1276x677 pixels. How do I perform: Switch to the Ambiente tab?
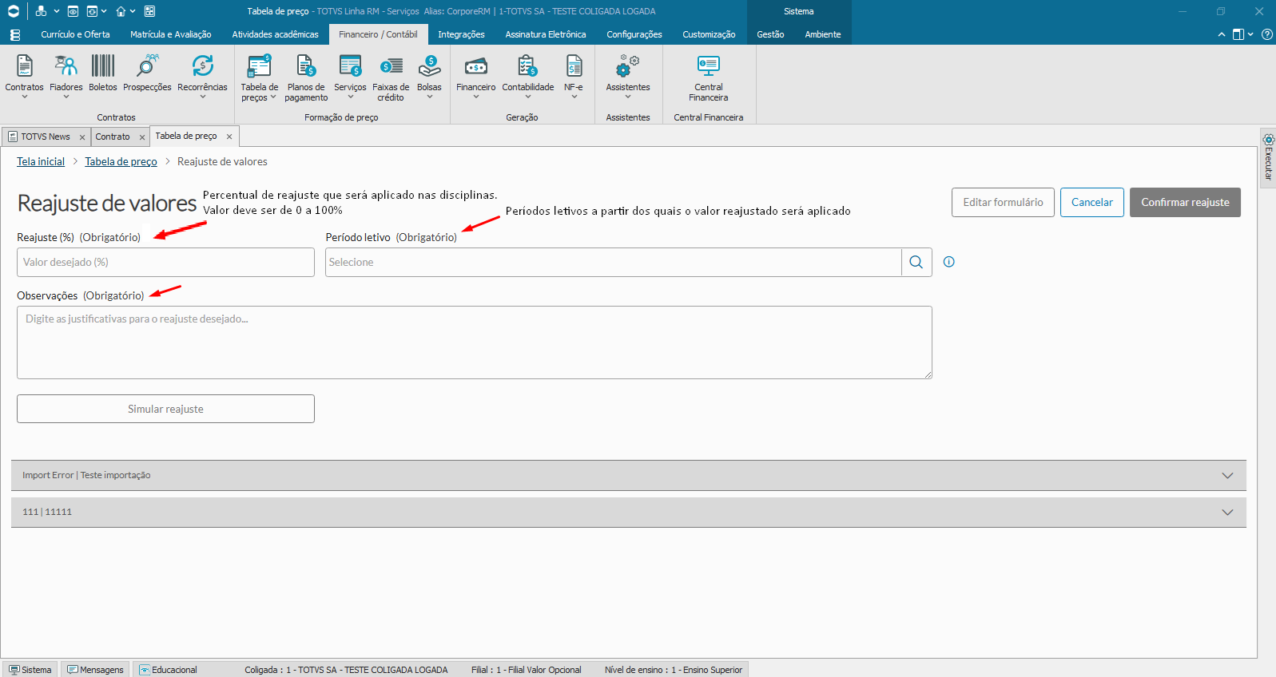(823, 34)
